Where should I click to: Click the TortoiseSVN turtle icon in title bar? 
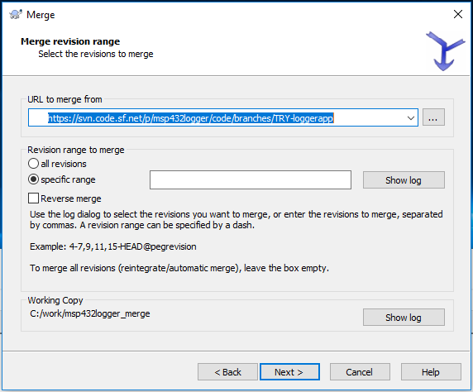tap(16, 14)
